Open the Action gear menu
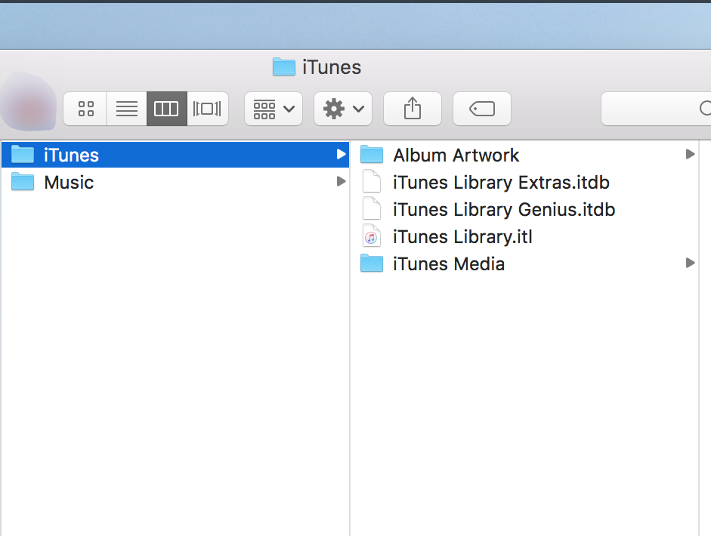This screenshot has width=711, height=536. (x=343, y=109)
